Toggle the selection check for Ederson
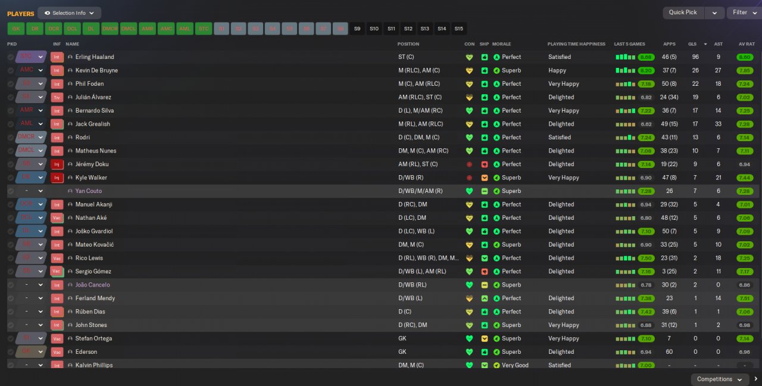762x386 pixels. [x=11, y=352]
